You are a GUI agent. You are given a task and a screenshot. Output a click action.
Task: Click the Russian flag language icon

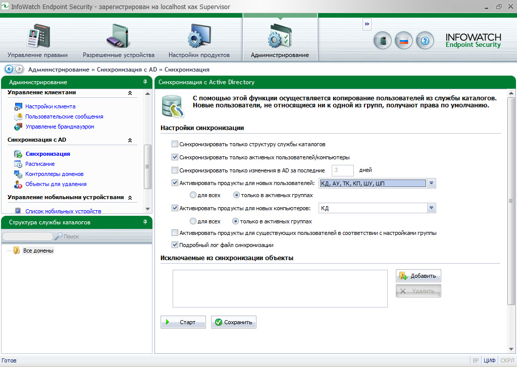(403, 41)
